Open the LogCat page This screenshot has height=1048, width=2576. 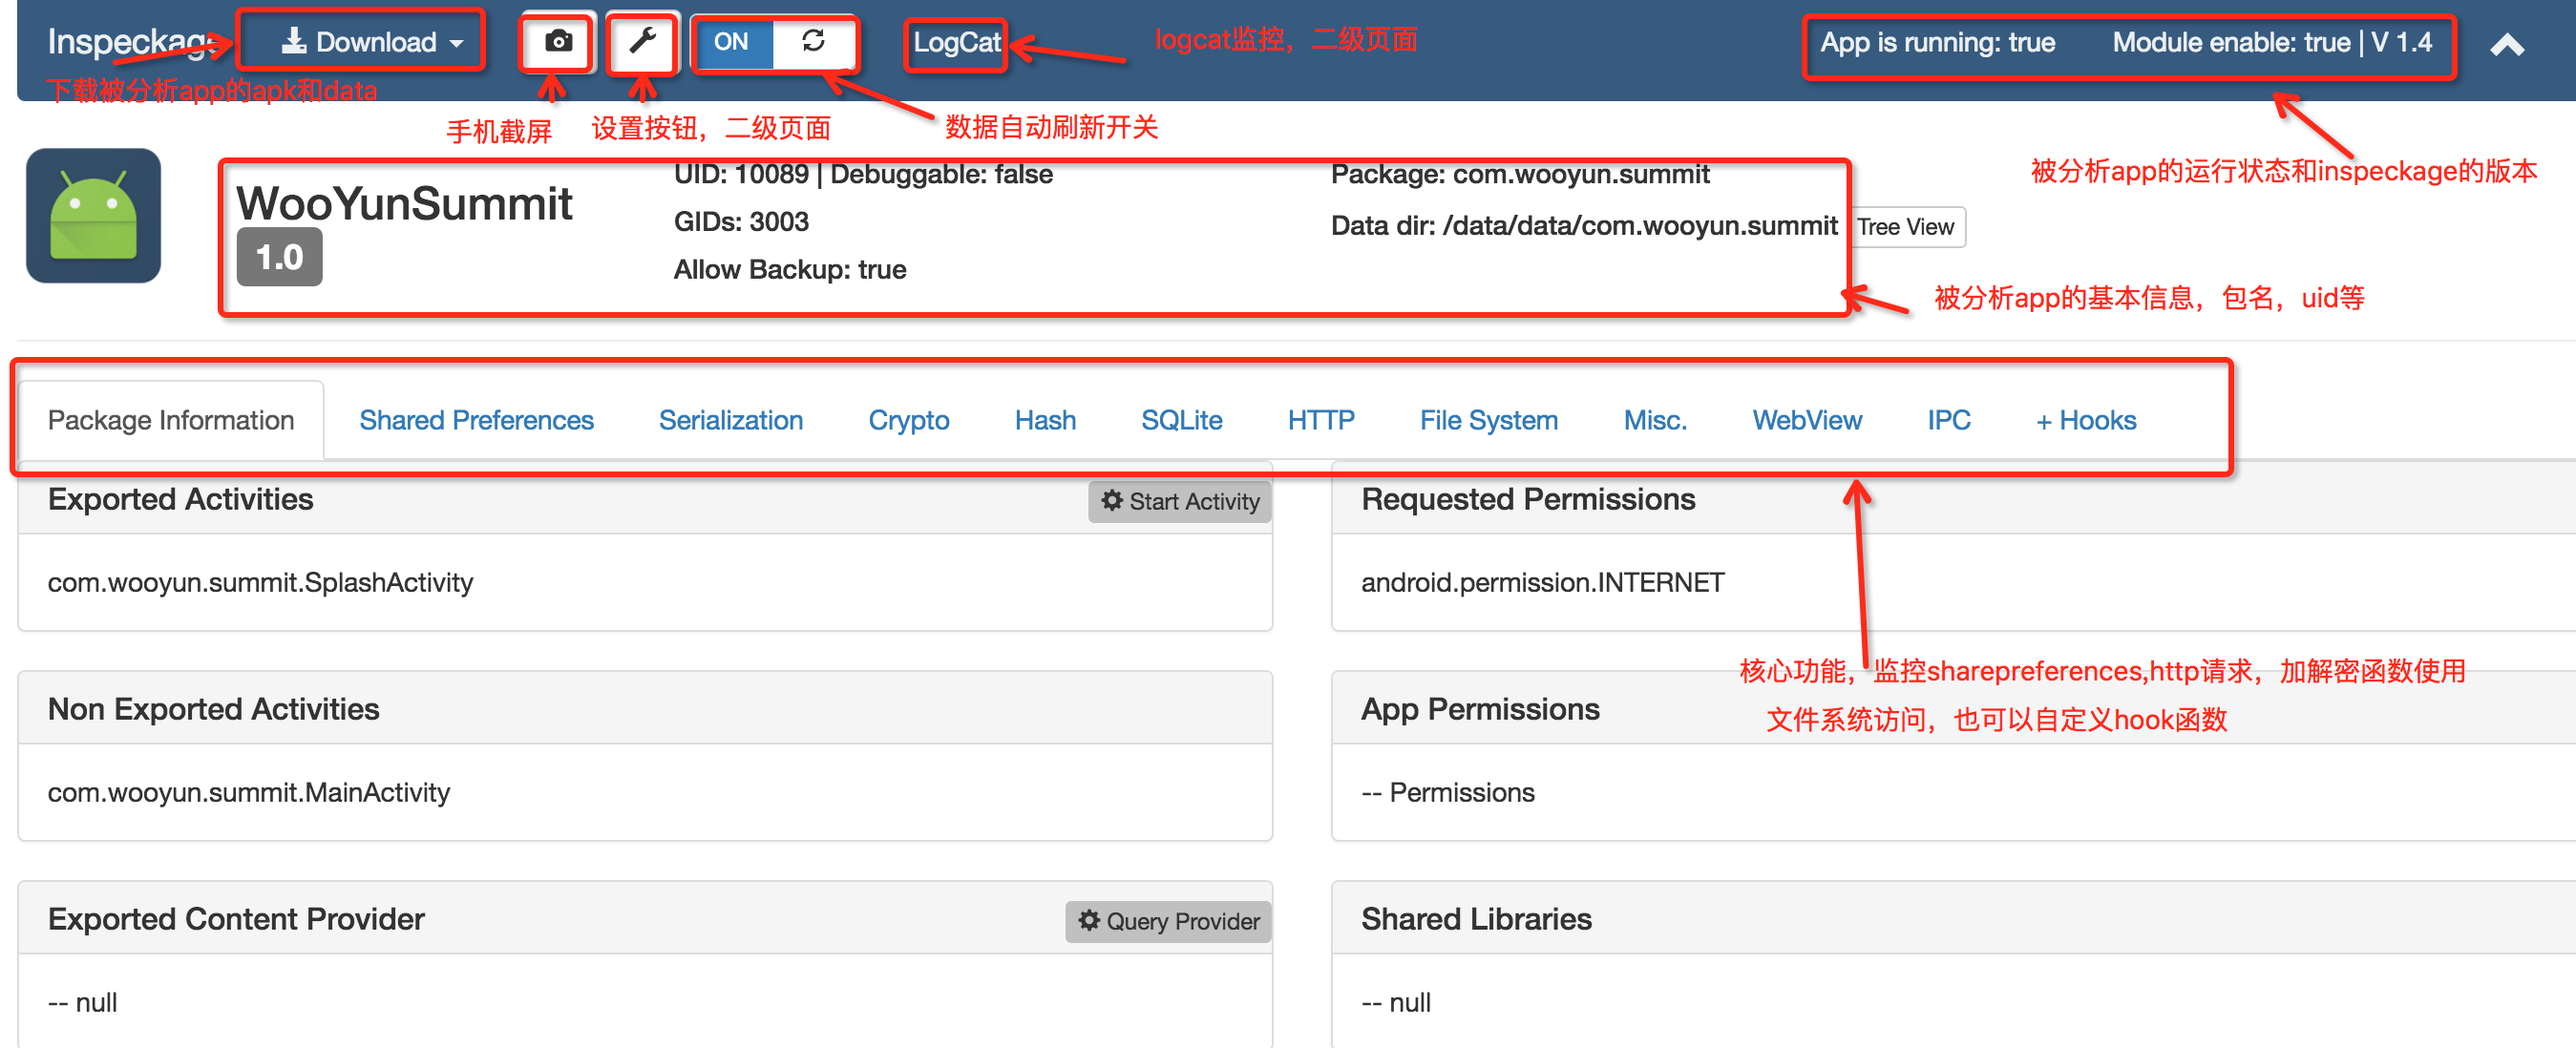956,42
